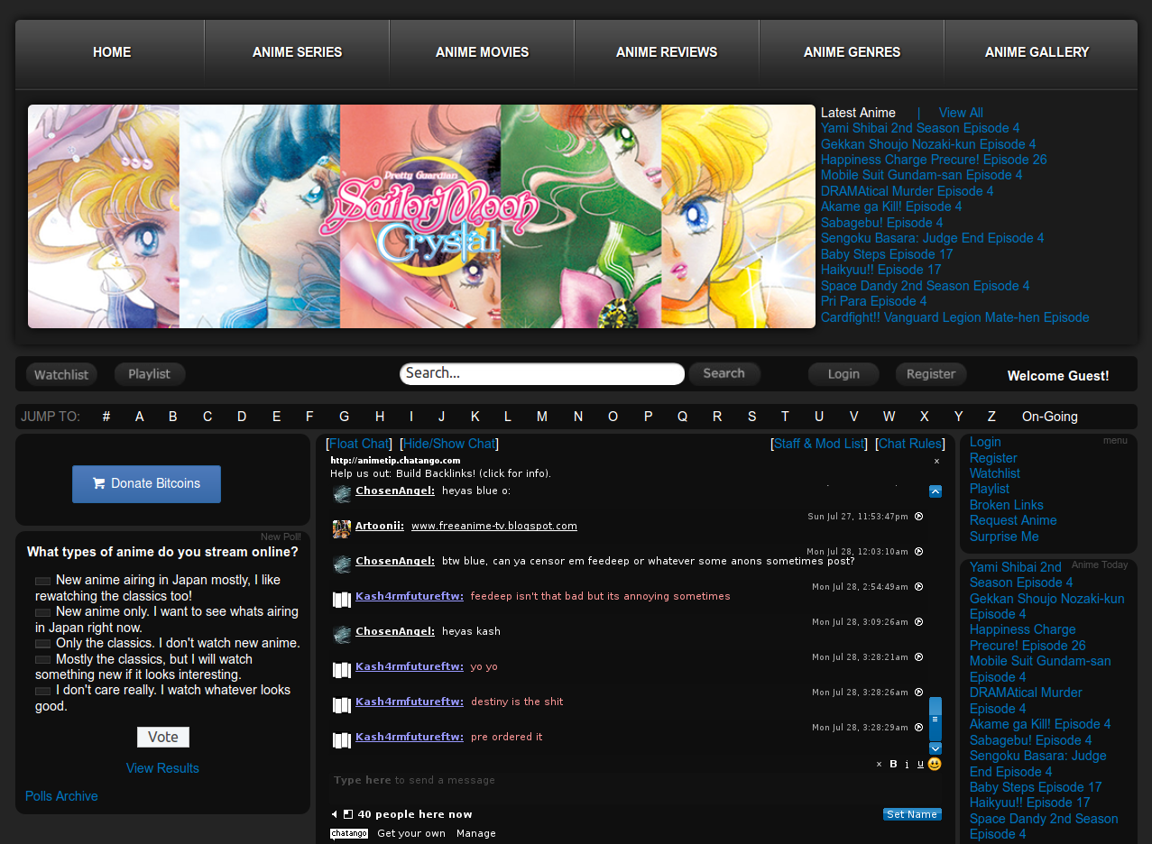
Task: Open the Playlist button in the toolbar
Action: [150, 374]
